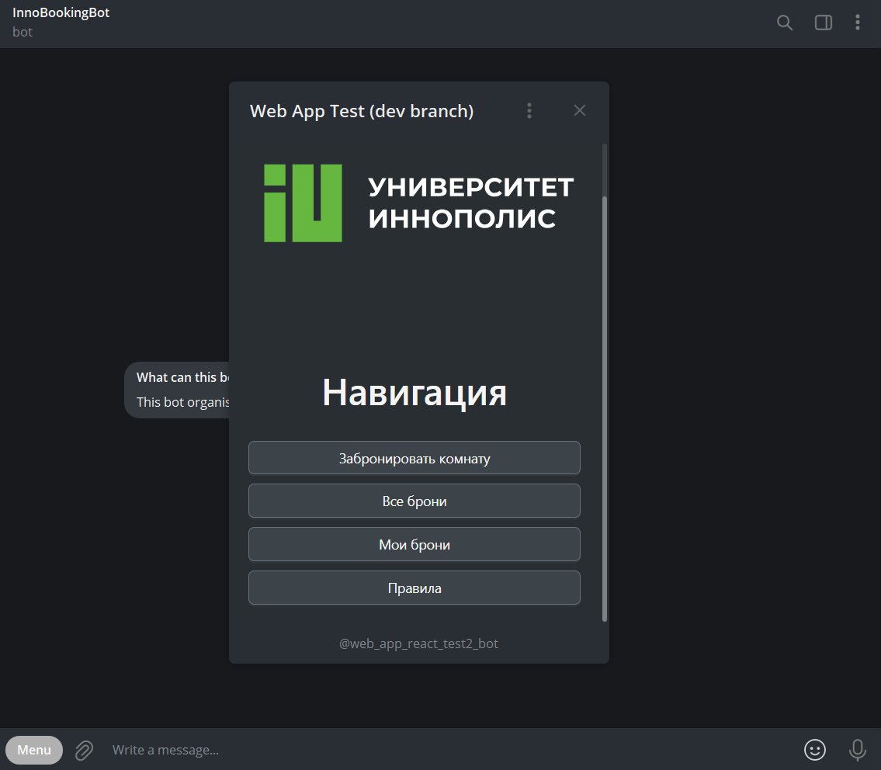Viewport: 881px width, 770px height.
Task: Toggle the right sidebar panel icon
Action: (823, 23)
